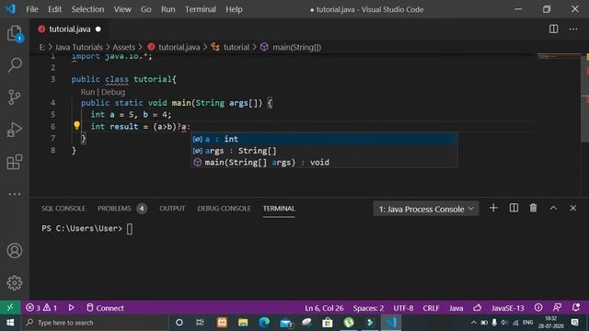Viewport: 589px width, 331px height.
Task: Start debugging from status bar play icon
Action: 71,308
